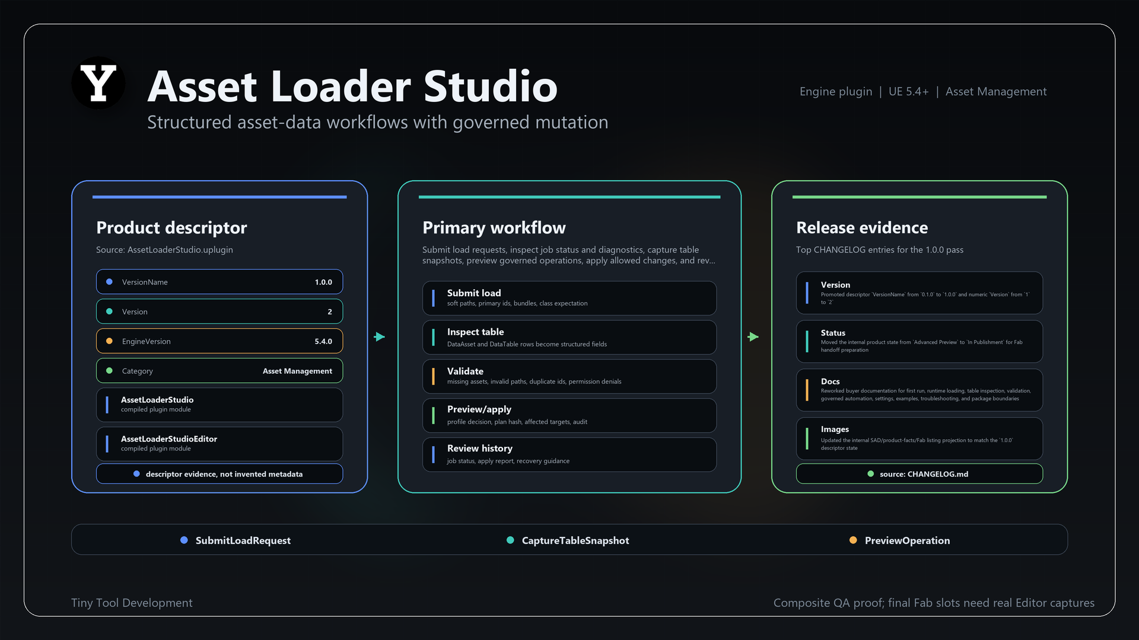The width and height of the screenshot is (1139, 640).
Task: Click 'profile decision, plan hash' subtitle
Action: [517, 422]
